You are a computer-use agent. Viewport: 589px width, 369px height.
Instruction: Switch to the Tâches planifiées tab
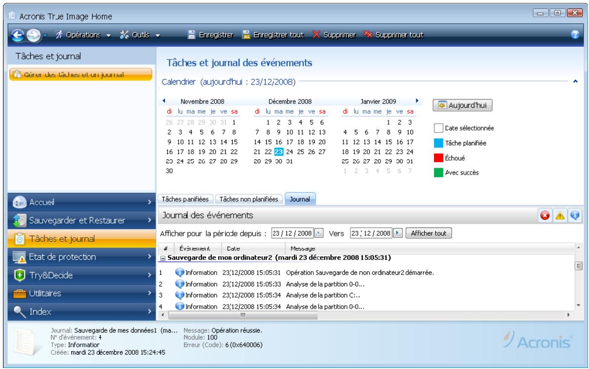(185, 199)
